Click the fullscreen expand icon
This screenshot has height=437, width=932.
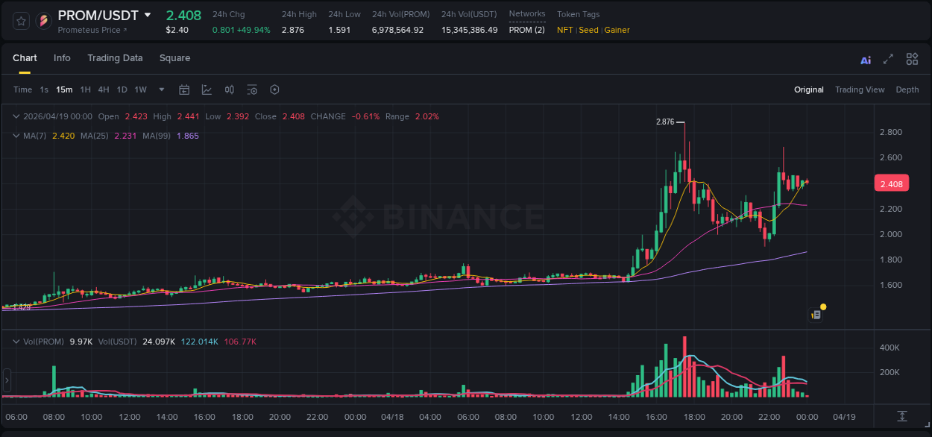887,59
